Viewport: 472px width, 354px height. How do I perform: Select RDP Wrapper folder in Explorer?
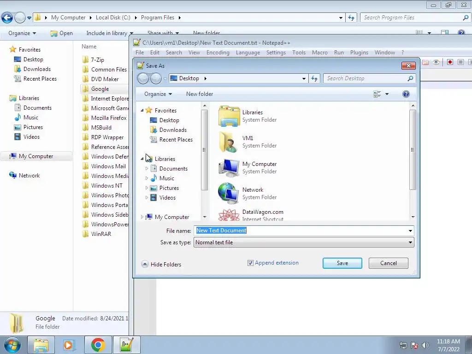pos(103,137)
